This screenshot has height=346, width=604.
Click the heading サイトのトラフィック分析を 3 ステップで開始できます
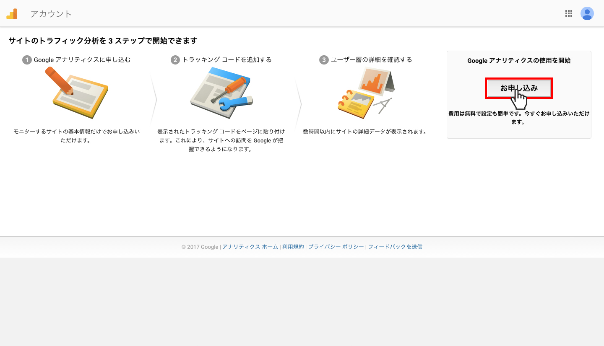(x=103, y=41)
